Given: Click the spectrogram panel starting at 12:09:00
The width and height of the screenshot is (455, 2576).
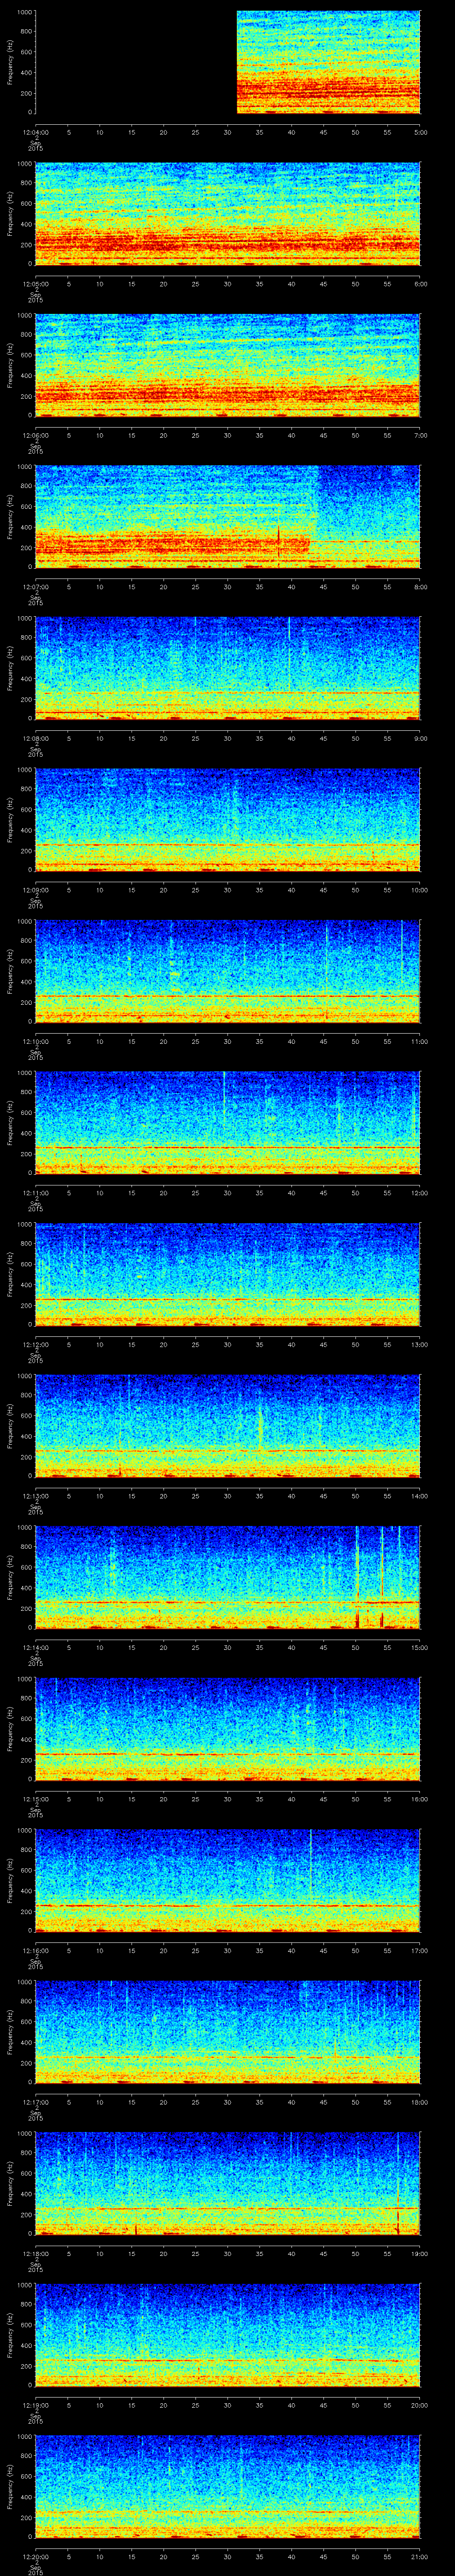Looking at the screenshot, I should click(x=228, y=820).
